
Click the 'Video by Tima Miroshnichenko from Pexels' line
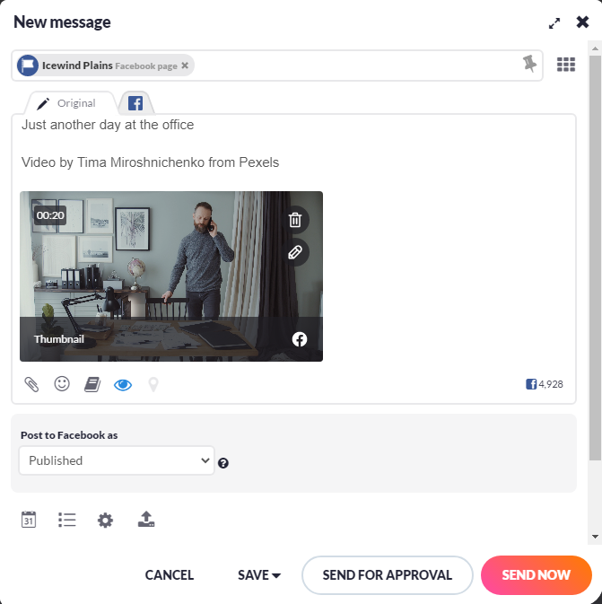point(150,162)
